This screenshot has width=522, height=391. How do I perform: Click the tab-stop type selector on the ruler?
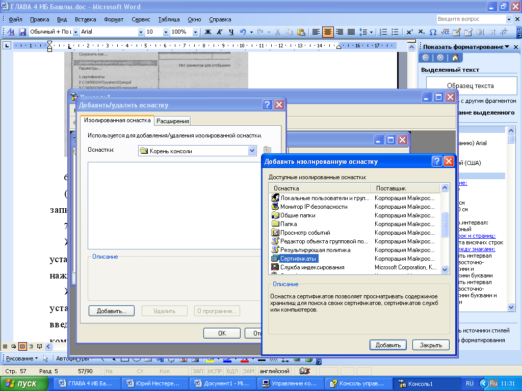point(7,45)
